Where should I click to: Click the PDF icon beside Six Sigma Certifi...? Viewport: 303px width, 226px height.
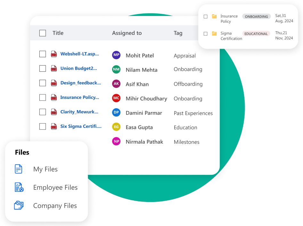[53, 126]
